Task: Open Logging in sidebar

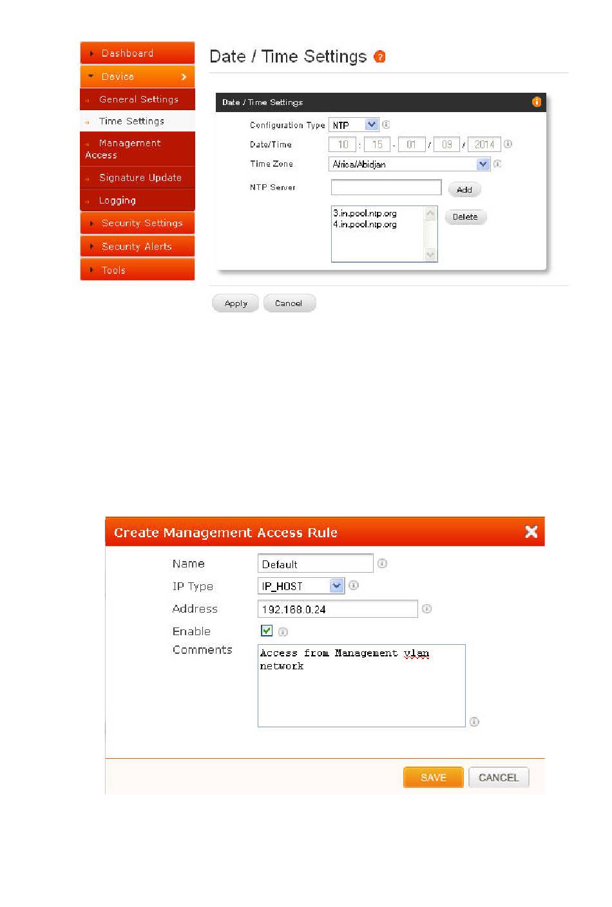Action: pos(137,200)
